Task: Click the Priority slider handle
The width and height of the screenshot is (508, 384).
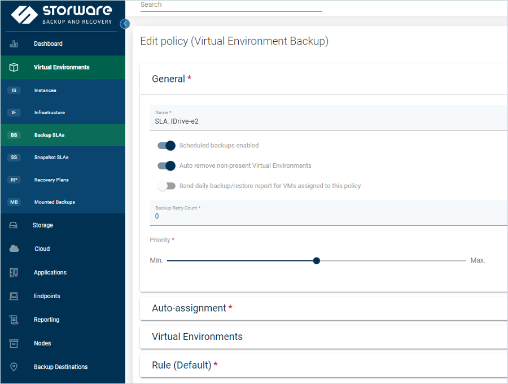Action: coord(317,260)
